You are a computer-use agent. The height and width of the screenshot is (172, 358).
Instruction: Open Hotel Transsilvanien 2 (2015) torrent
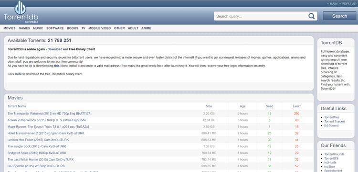[46, 133]
